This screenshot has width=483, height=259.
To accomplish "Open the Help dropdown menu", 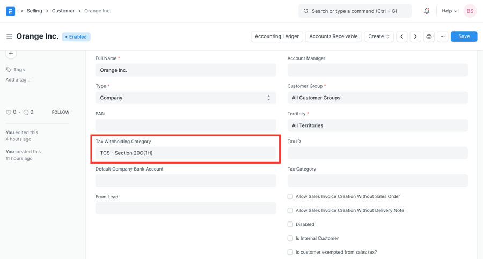I will (x=449, y=11).
